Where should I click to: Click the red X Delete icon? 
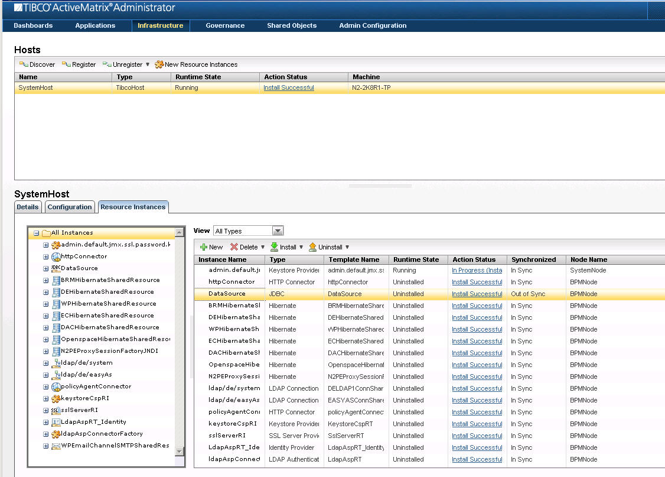coord(234,247)
